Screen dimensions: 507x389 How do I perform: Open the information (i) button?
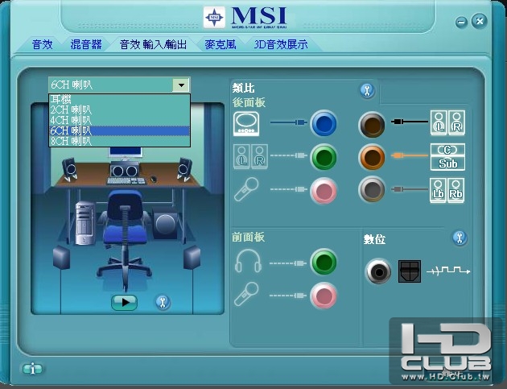(32, 369)
